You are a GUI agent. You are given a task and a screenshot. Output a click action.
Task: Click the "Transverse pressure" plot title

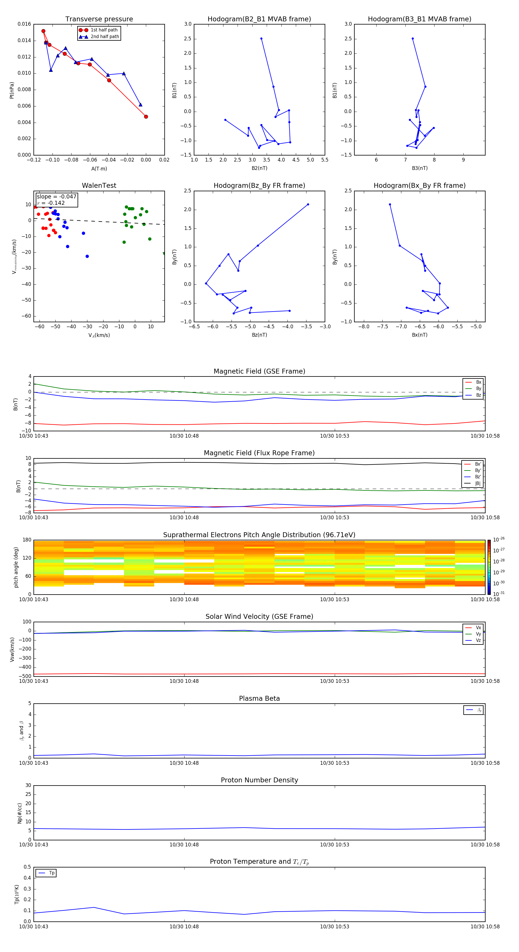coord(99,19)
